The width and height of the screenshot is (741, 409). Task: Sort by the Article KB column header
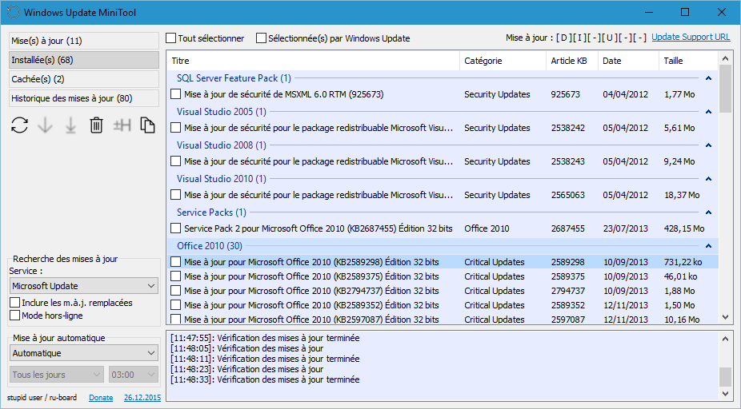coord(572,61)
